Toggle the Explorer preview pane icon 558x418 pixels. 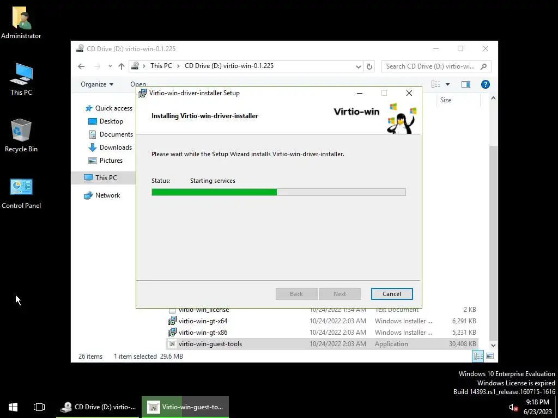(466, 84)
